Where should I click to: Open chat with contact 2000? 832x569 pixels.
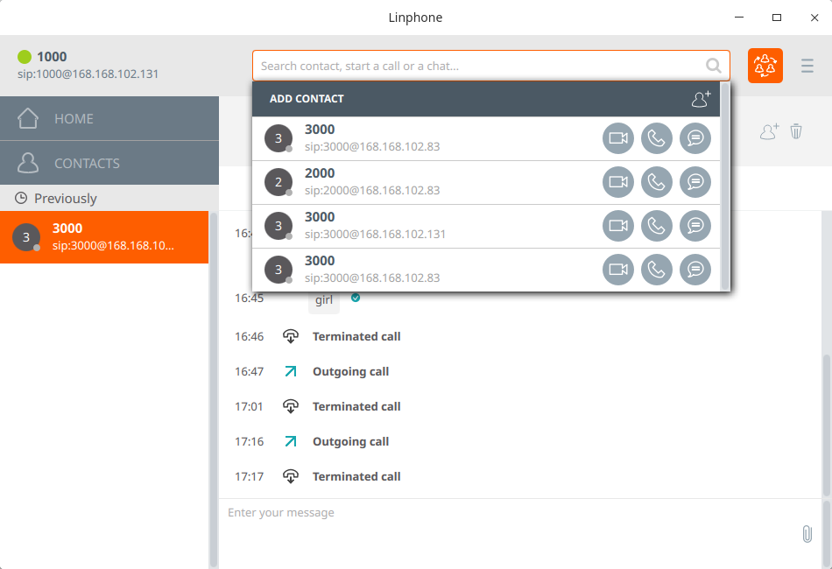(695, 182)
